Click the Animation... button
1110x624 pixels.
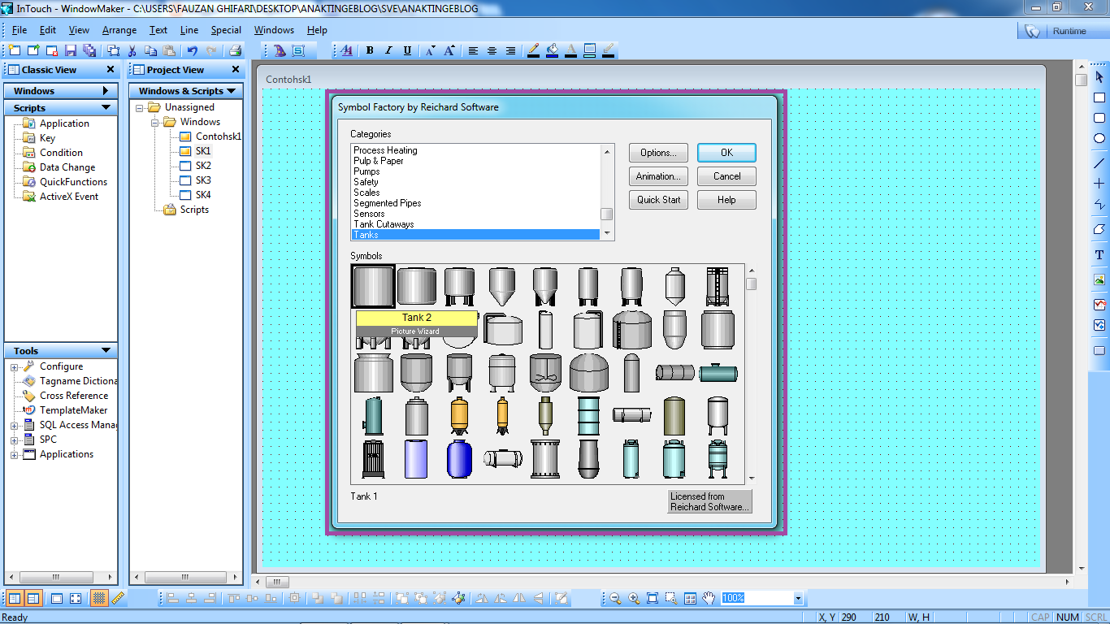(x=658, y=176)
